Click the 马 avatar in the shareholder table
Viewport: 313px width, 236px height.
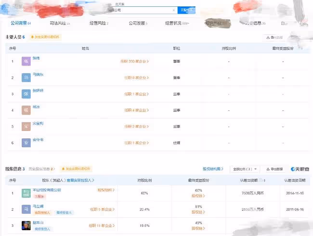click(26, 209)
